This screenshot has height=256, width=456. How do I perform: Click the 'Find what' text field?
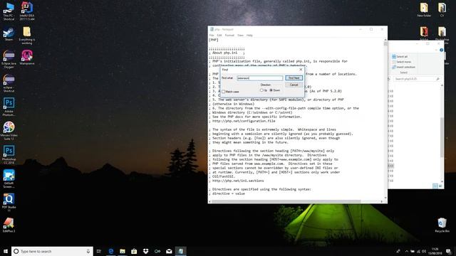click(259, 78)
